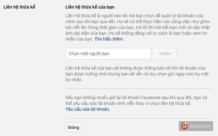Click the 'mình sau khi bạn qua đời' text
This screenshot has height=136, width=218.
click(90, 22)
